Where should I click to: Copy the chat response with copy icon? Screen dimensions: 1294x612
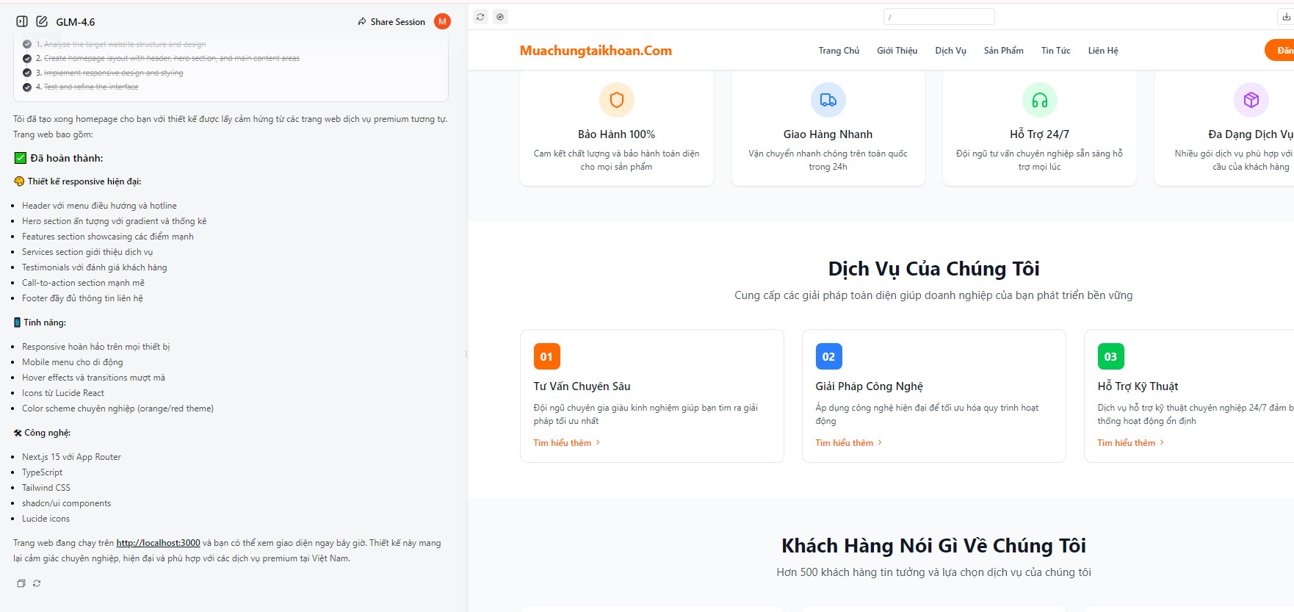point(21,583)
